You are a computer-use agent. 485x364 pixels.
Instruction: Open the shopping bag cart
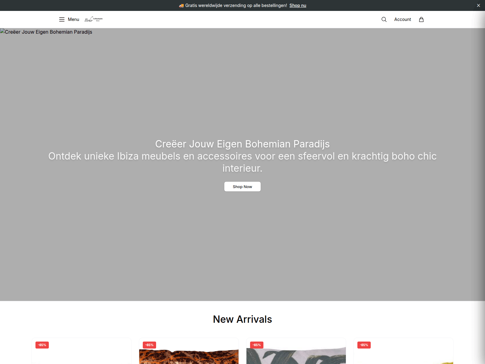coord(421,19)
